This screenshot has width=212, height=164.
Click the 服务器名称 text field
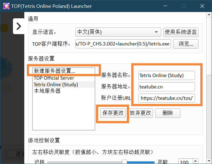[x=167, y=75]
